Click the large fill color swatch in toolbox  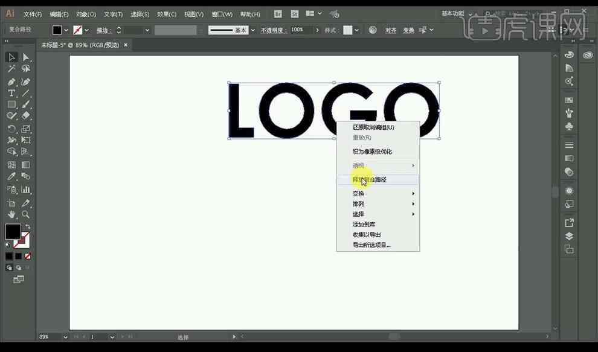(x=13, y=231)
